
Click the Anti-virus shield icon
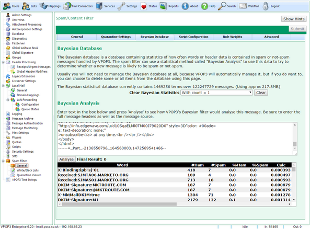(8, 20)
